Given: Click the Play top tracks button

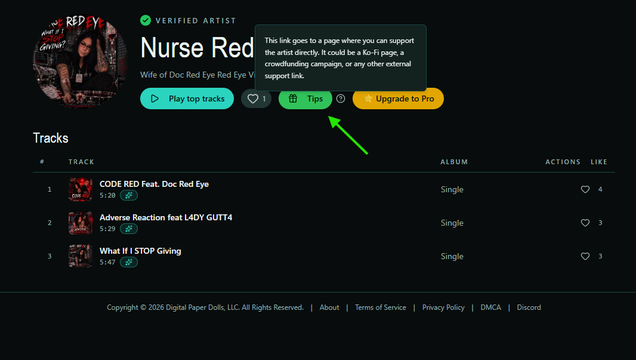Looking at the screenshot, I should click(187, 99).
